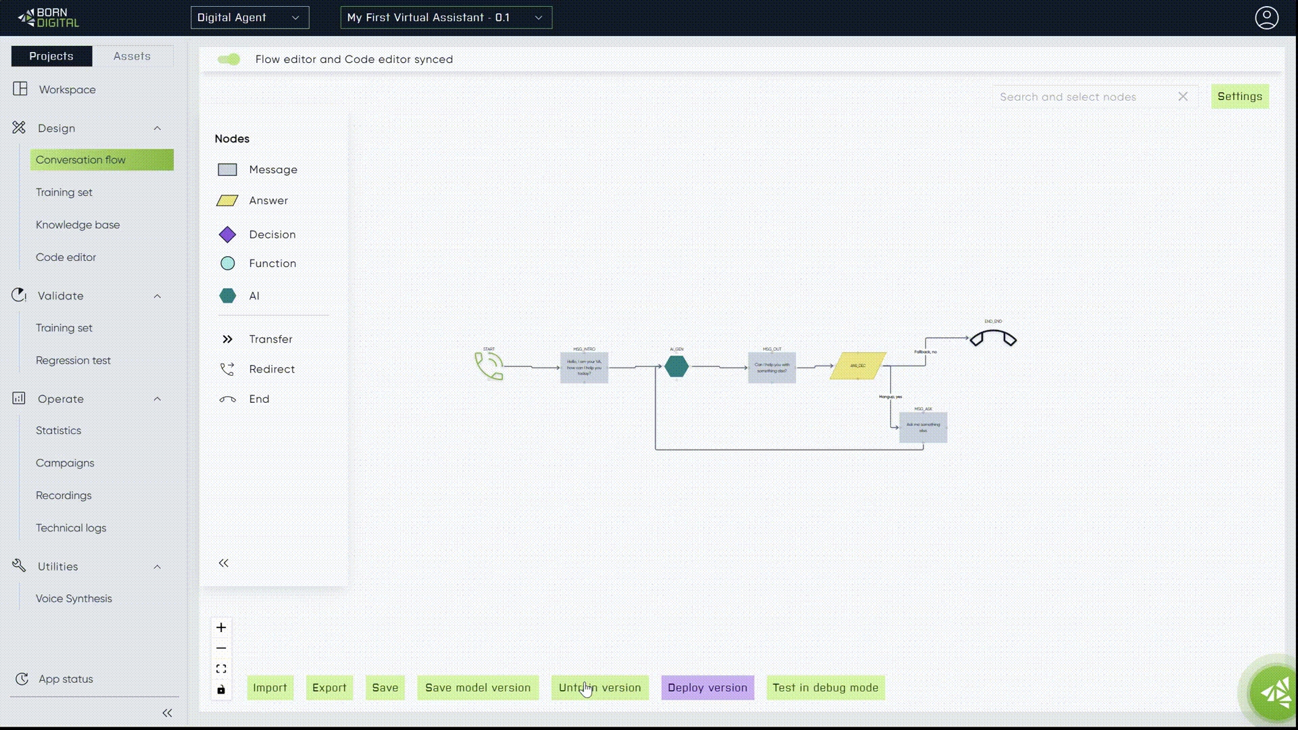The width and height of the screenshot is (1298, 730).
Task: Click the zoom in plus icon
Action: 221,627
